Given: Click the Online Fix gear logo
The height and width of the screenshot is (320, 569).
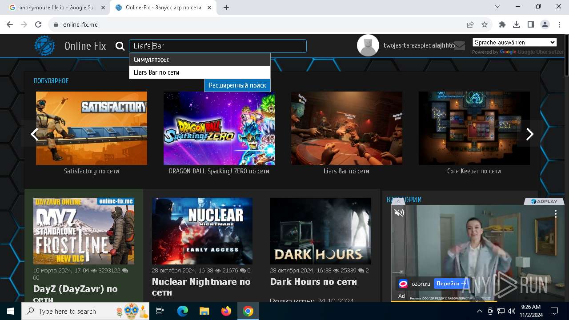Looking at the screenshot, I should pos(45,46).
